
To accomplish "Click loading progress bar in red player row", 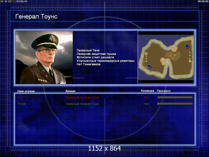I will click(x=175, y=97).
